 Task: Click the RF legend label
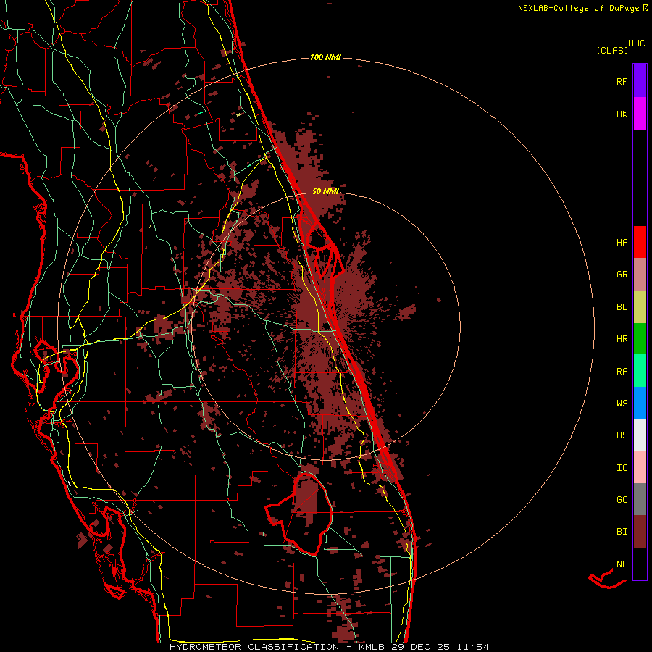tap(622, 81)
